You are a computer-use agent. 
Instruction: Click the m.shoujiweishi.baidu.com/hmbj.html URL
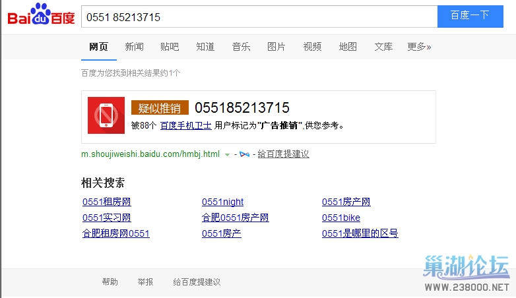(x=150, y=154)
